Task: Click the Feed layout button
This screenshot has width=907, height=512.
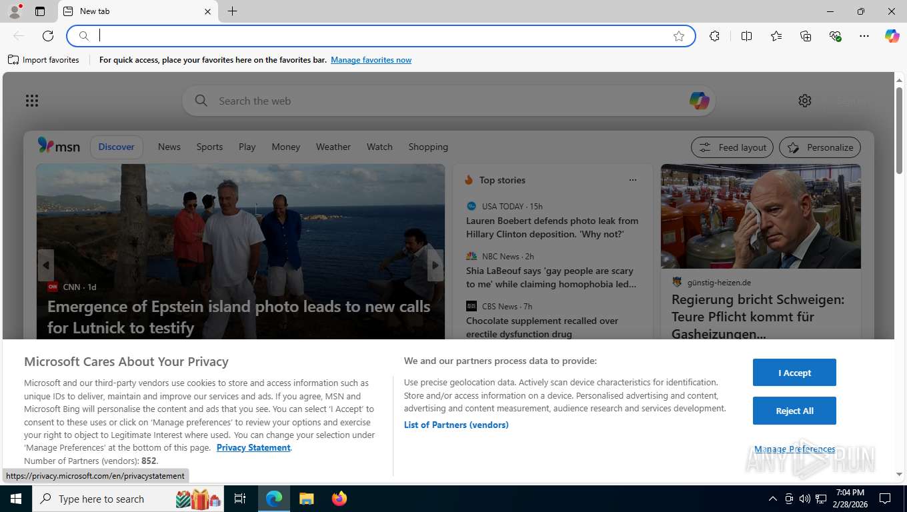Action: 732,147
